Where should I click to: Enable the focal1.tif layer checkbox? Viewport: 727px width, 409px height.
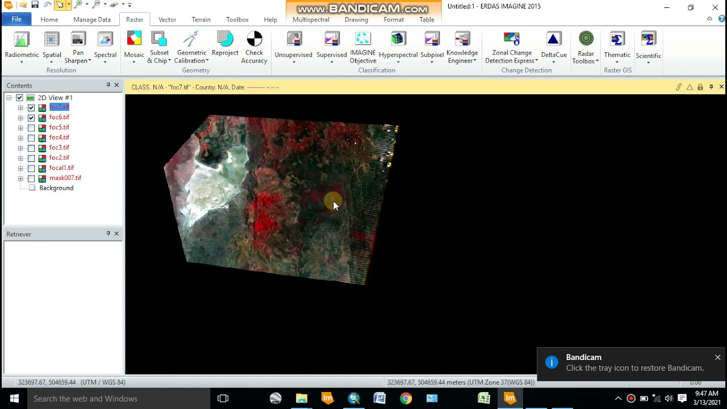pyautogui.click(x=31, y=168)
